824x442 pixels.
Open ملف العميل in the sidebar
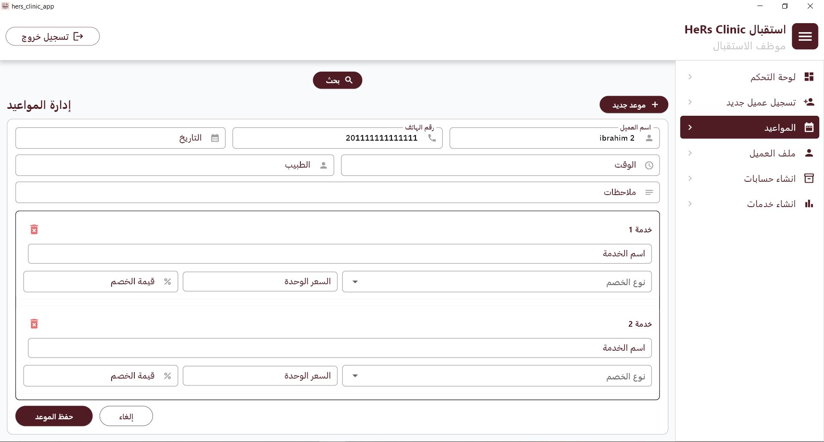click(772, 153)
